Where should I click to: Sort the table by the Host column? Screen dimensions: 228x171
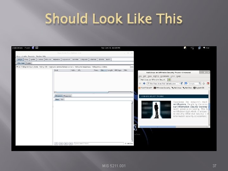[x=62, y=70]
